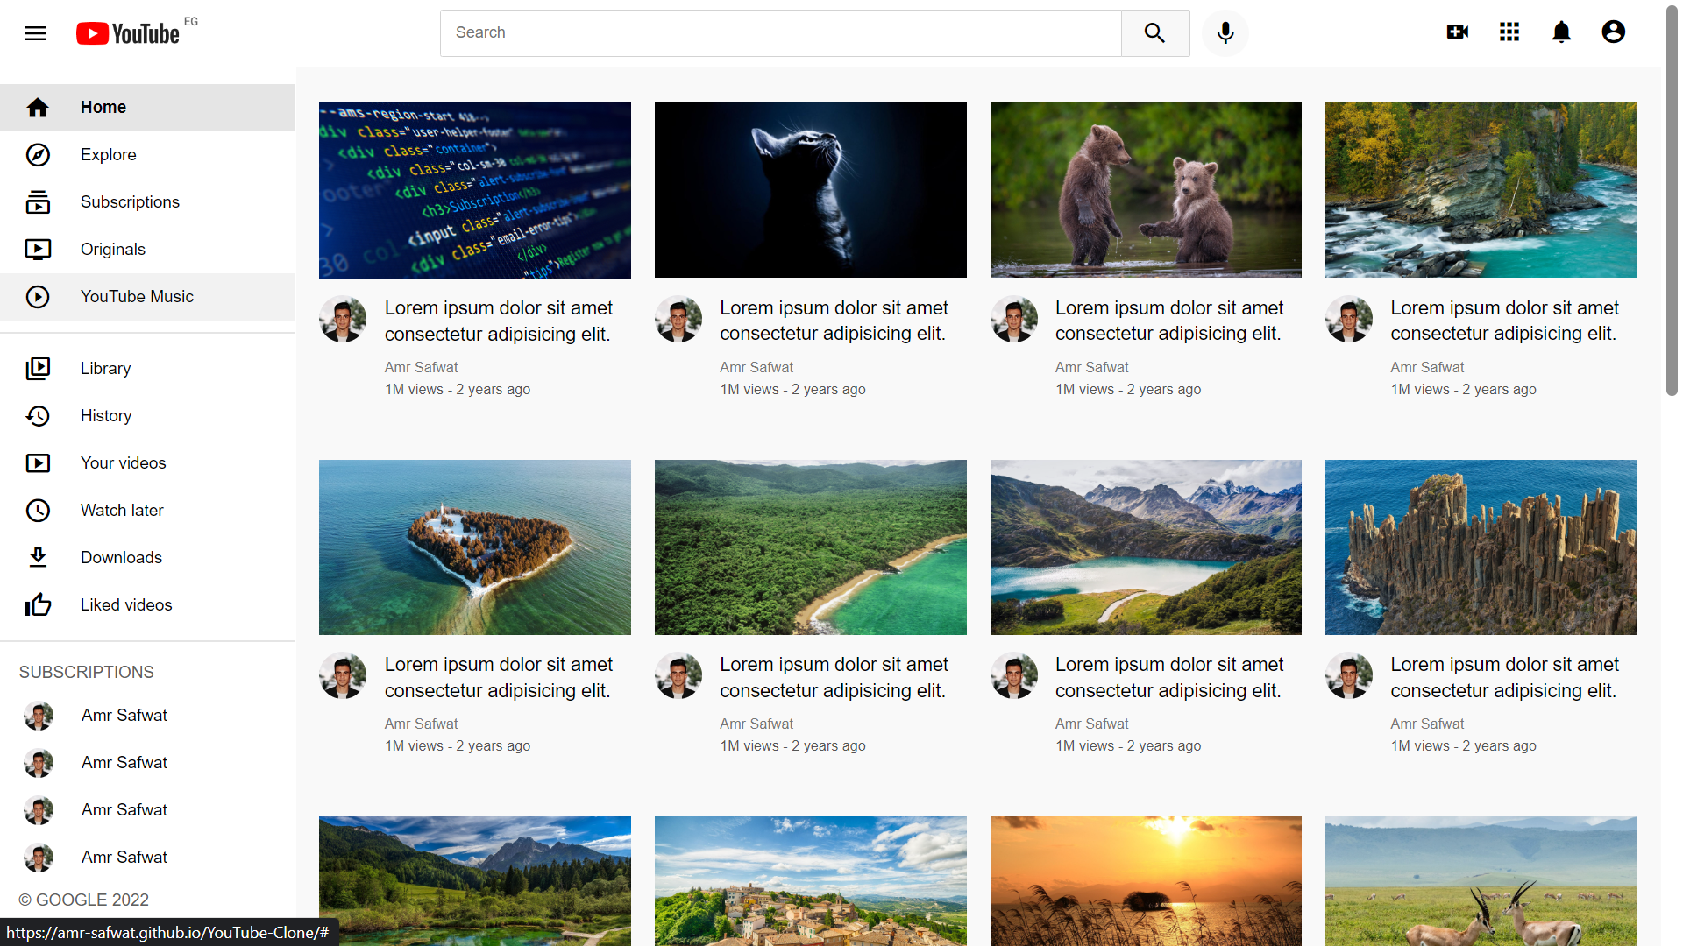
Task: Open the hamburger menu icon
Action: coord(35,33)
